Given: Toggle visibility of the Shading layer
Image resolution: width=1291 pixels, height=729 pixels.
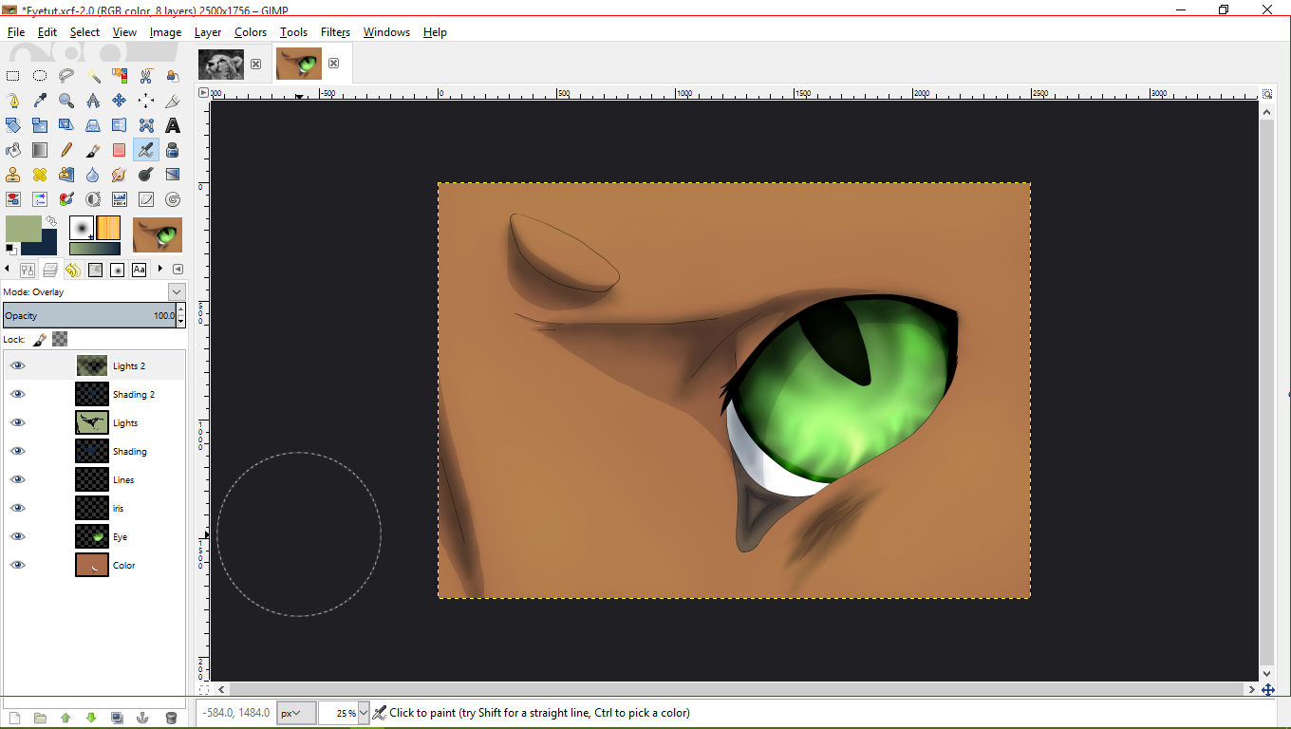Looking at the screenshot, I should tap(18, 451).
